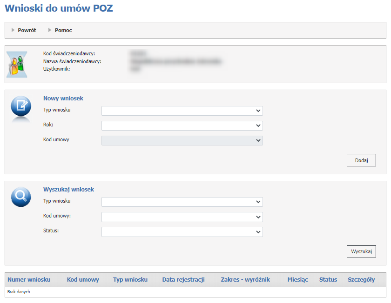Open Kod umowy dropdown in search section
Viewport: 391px width, 303px height.
coord(182,217)
